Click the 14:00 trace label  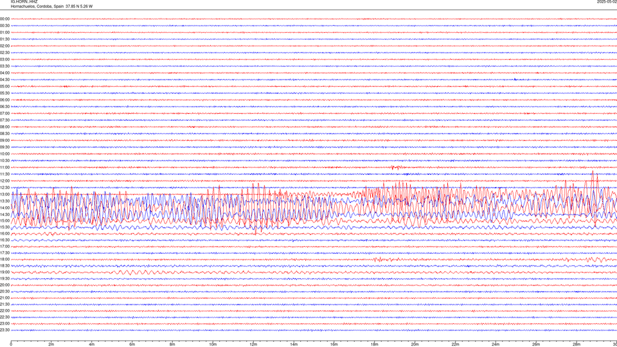(4, 208)
